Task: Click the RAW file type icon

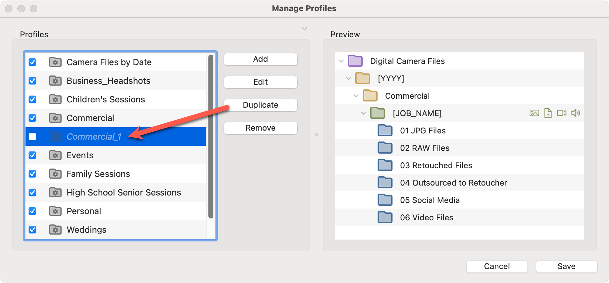Action: pyautogui.click(x=548, y=113)
